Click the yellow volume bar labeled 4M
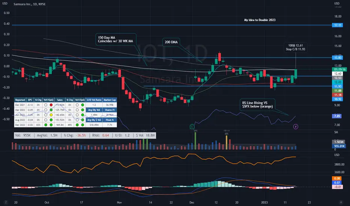This screenshot has width=350, height=206. pyautogui.click(x=226, y=143)
